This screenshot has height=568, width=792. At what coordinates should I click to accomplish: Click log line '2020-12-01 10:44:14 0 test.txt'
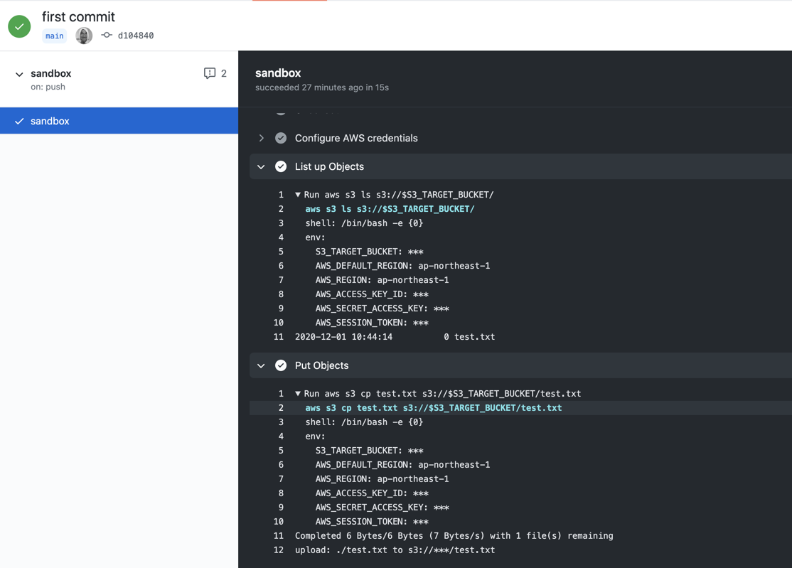click(x=395, y=337)
